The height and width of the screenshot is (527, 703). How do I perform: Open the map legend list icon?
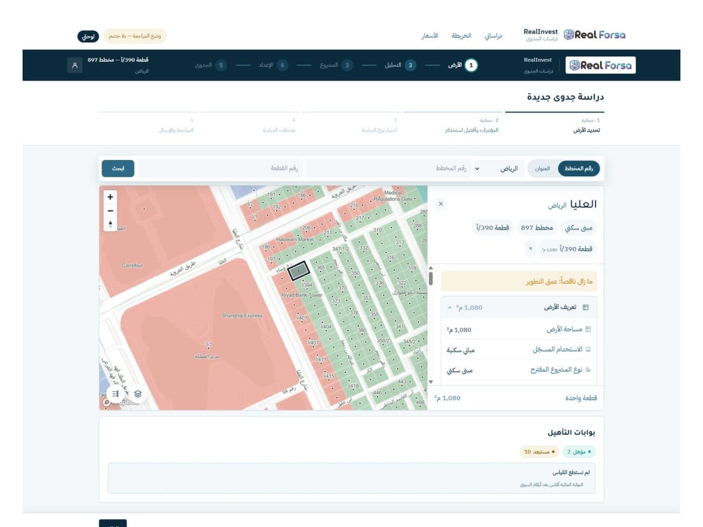115,393
